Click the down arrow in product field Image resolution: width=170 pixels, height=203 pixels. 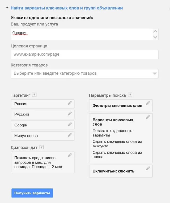coord(155,37)
